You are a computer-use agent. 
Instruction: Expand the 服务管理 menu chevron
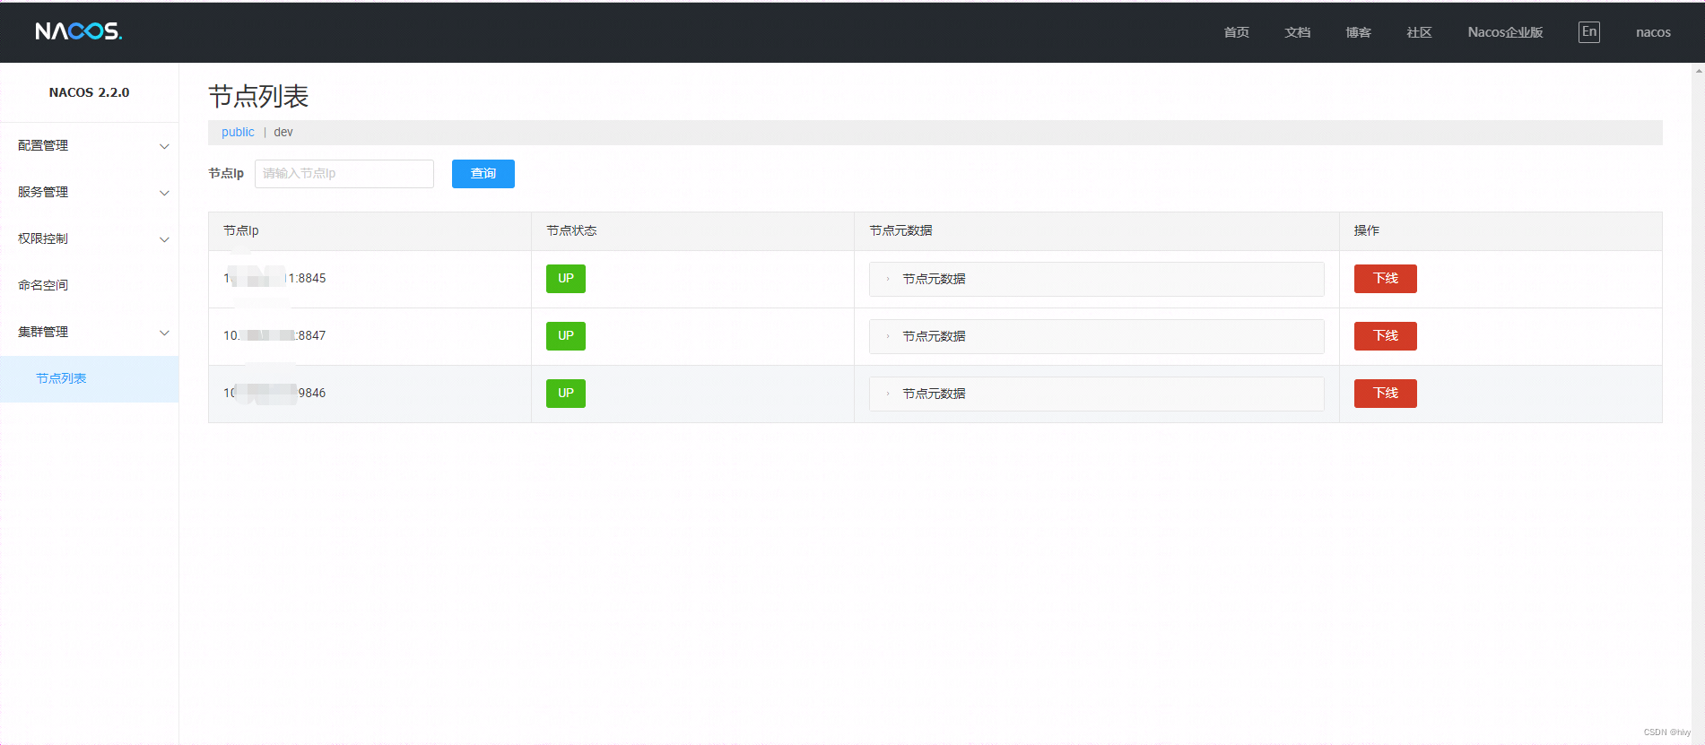[164, 193]
